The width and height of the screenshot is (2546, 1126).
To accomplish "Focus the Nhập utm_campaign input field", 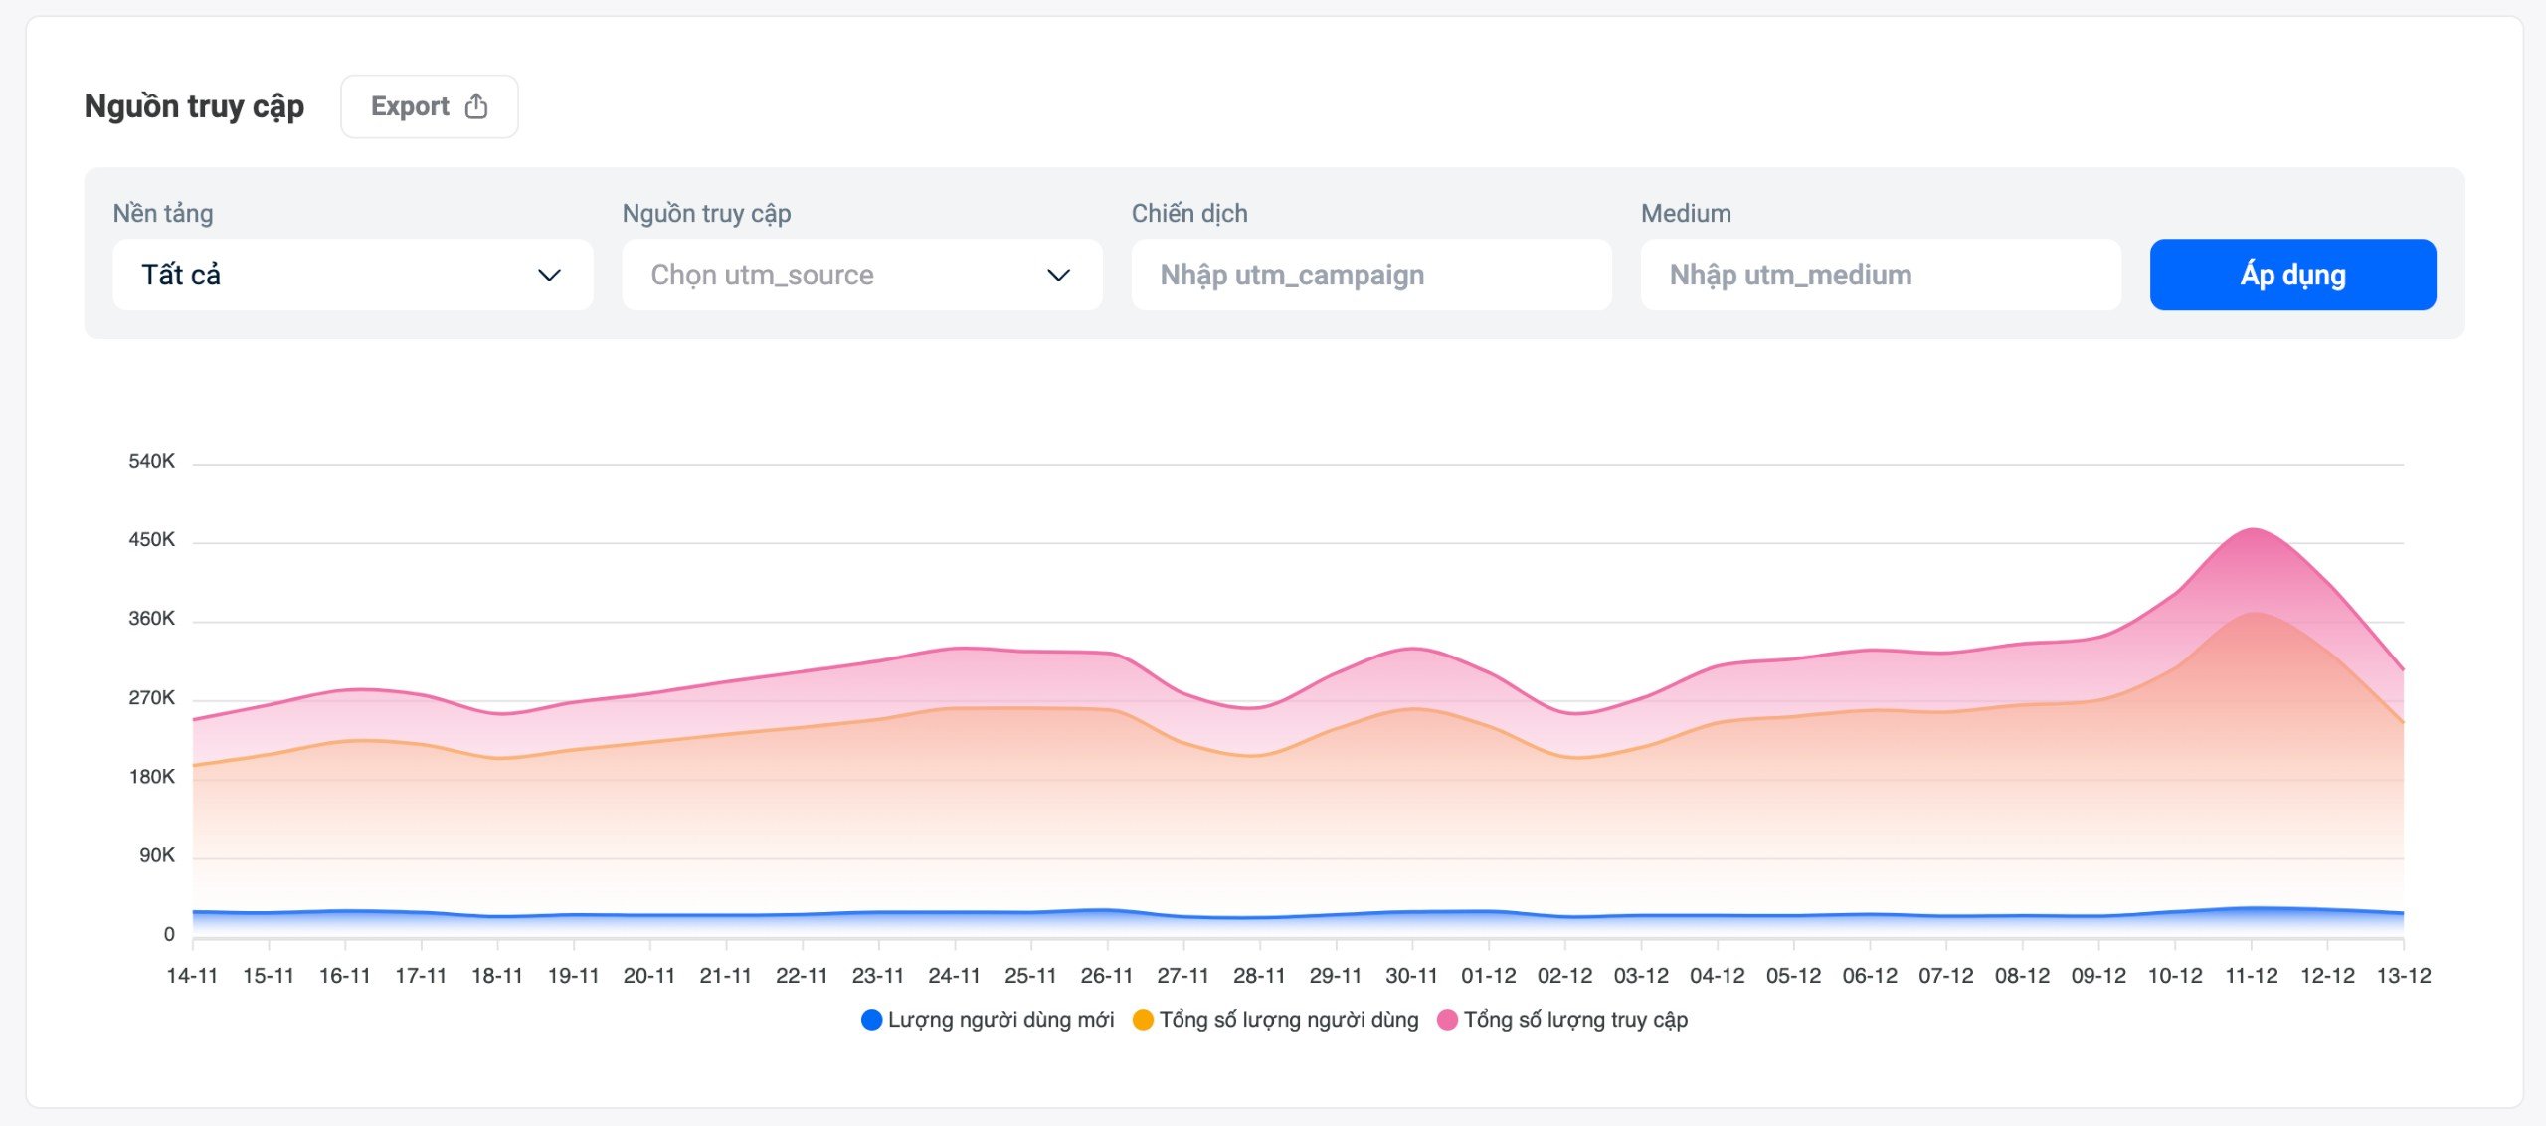I will (x=1370, y=275).
